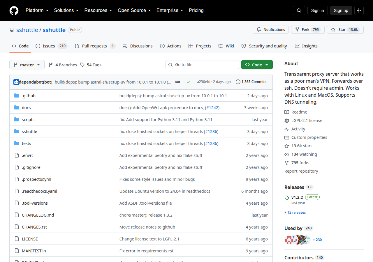Open the master branch selector
The height and width of the screenshot is (262, 373).
pos(27,65)
